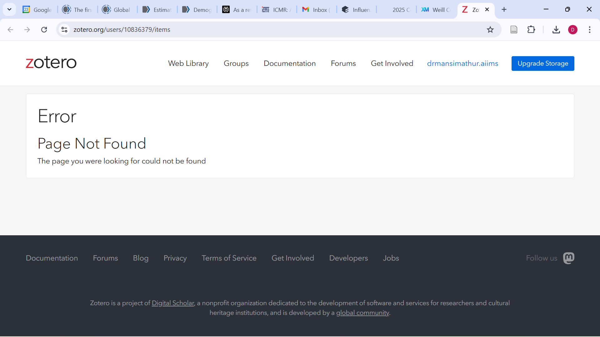Go back using the back arrow
Image resolution: width=600 pixels, height=337 pixels.
[x=10, y=30]
